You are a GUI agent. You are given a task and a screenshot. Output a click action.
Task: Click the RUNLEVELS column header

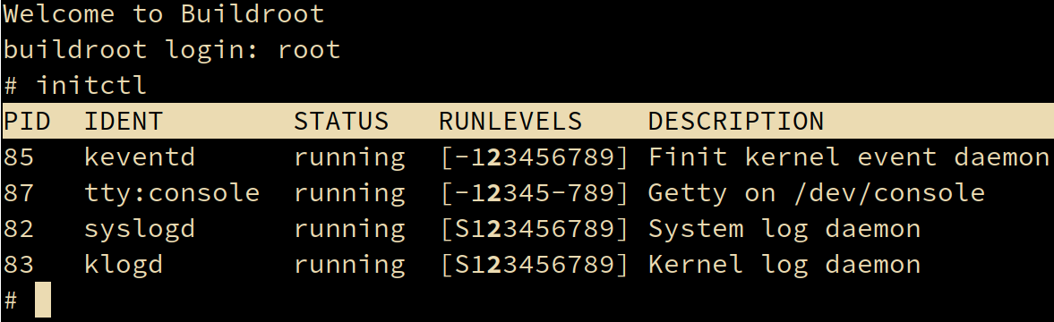(x=510, y=122)
